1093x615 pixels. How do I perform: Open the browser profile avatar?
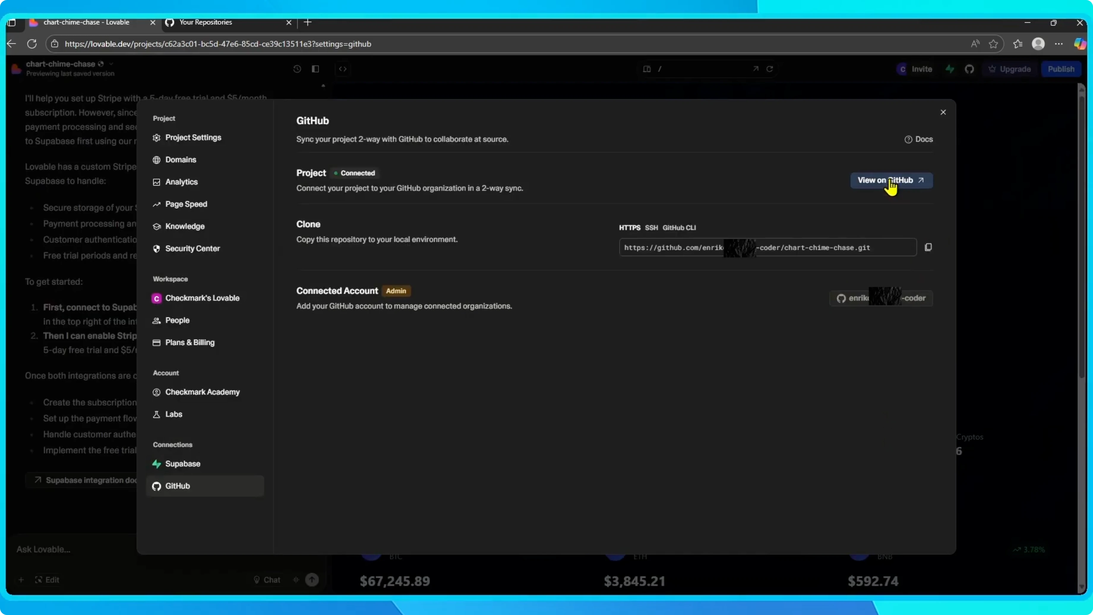(x=1038, y=44)
